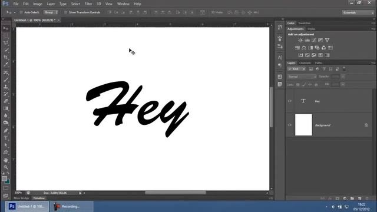Open the layer filter Kind dropdown
Viewport: 377px width, 212px height.
point(296,69)
